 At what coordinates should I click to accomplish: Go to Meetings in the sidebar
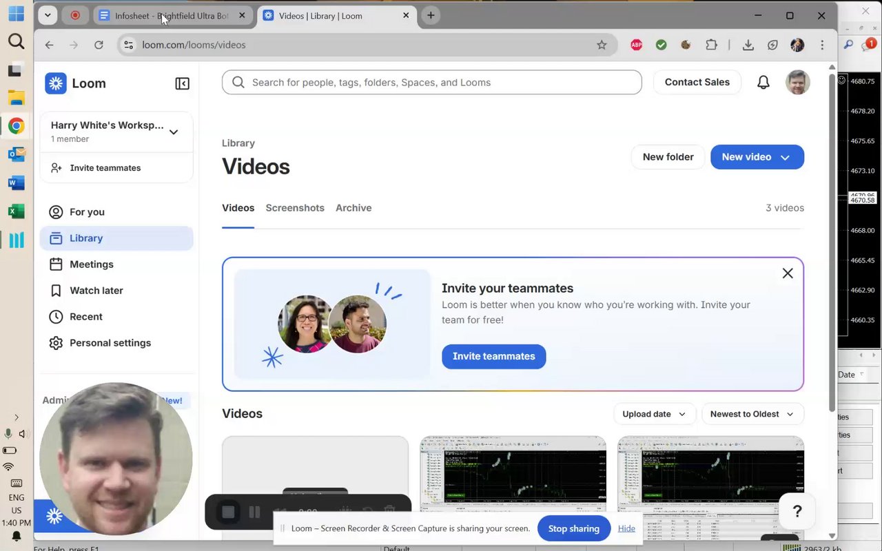click(x=116, y=264)
